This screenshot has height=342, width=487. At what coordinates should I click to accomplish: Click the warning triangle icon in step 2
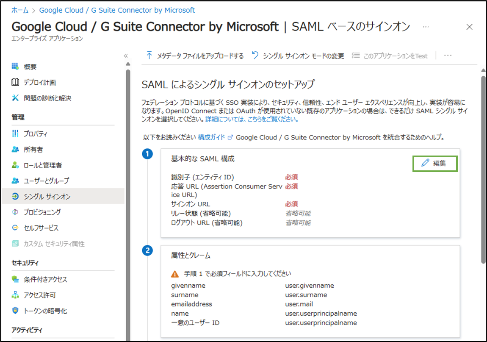(x=175, y=274)
